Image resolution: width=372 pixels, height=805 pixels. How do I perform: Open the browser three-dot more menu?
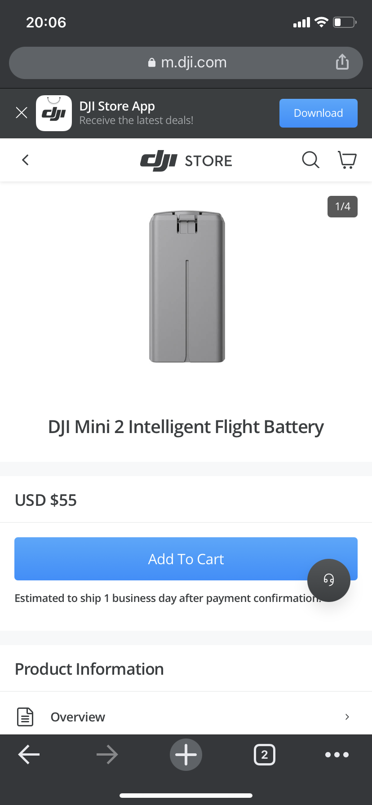[x=337, y=755]
